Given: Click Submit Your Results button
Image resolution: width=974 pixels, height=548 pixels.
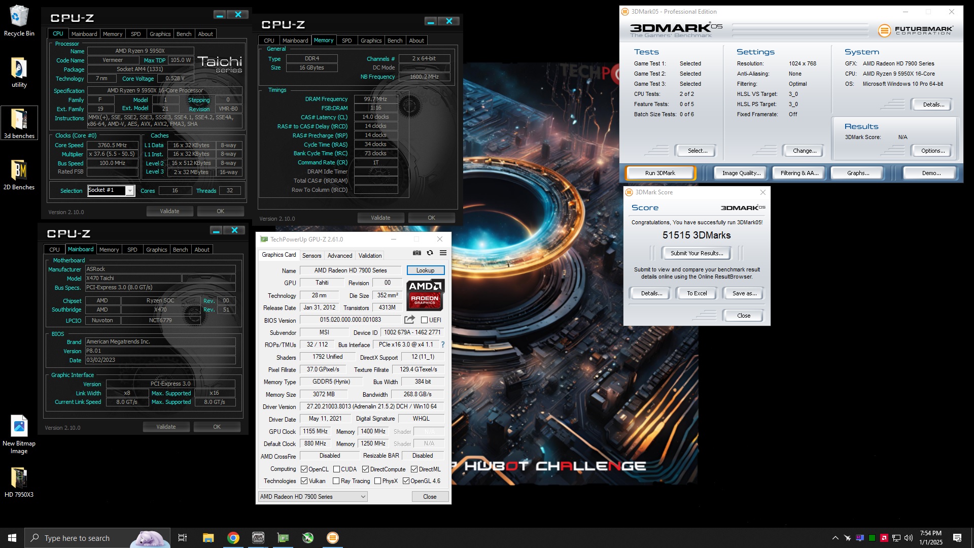Looking at the screenshot, I should 697,253.
